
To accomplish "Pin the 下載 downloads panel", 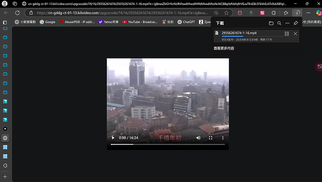I will (x=296, y=23).
